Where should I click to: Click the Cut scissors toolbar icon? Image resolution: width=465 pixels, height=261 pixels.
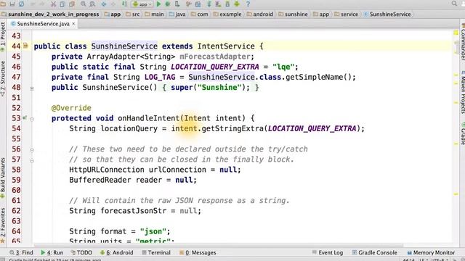[53, 4]
